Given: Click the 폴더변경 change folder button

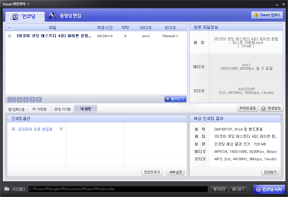Looking at the screenshot, I should tap(219, 189).
